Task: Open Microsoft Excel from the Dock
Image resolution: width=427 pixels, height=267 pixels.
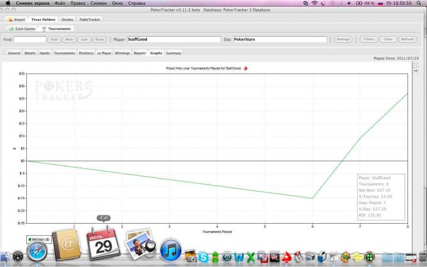Action: [251, 257]
